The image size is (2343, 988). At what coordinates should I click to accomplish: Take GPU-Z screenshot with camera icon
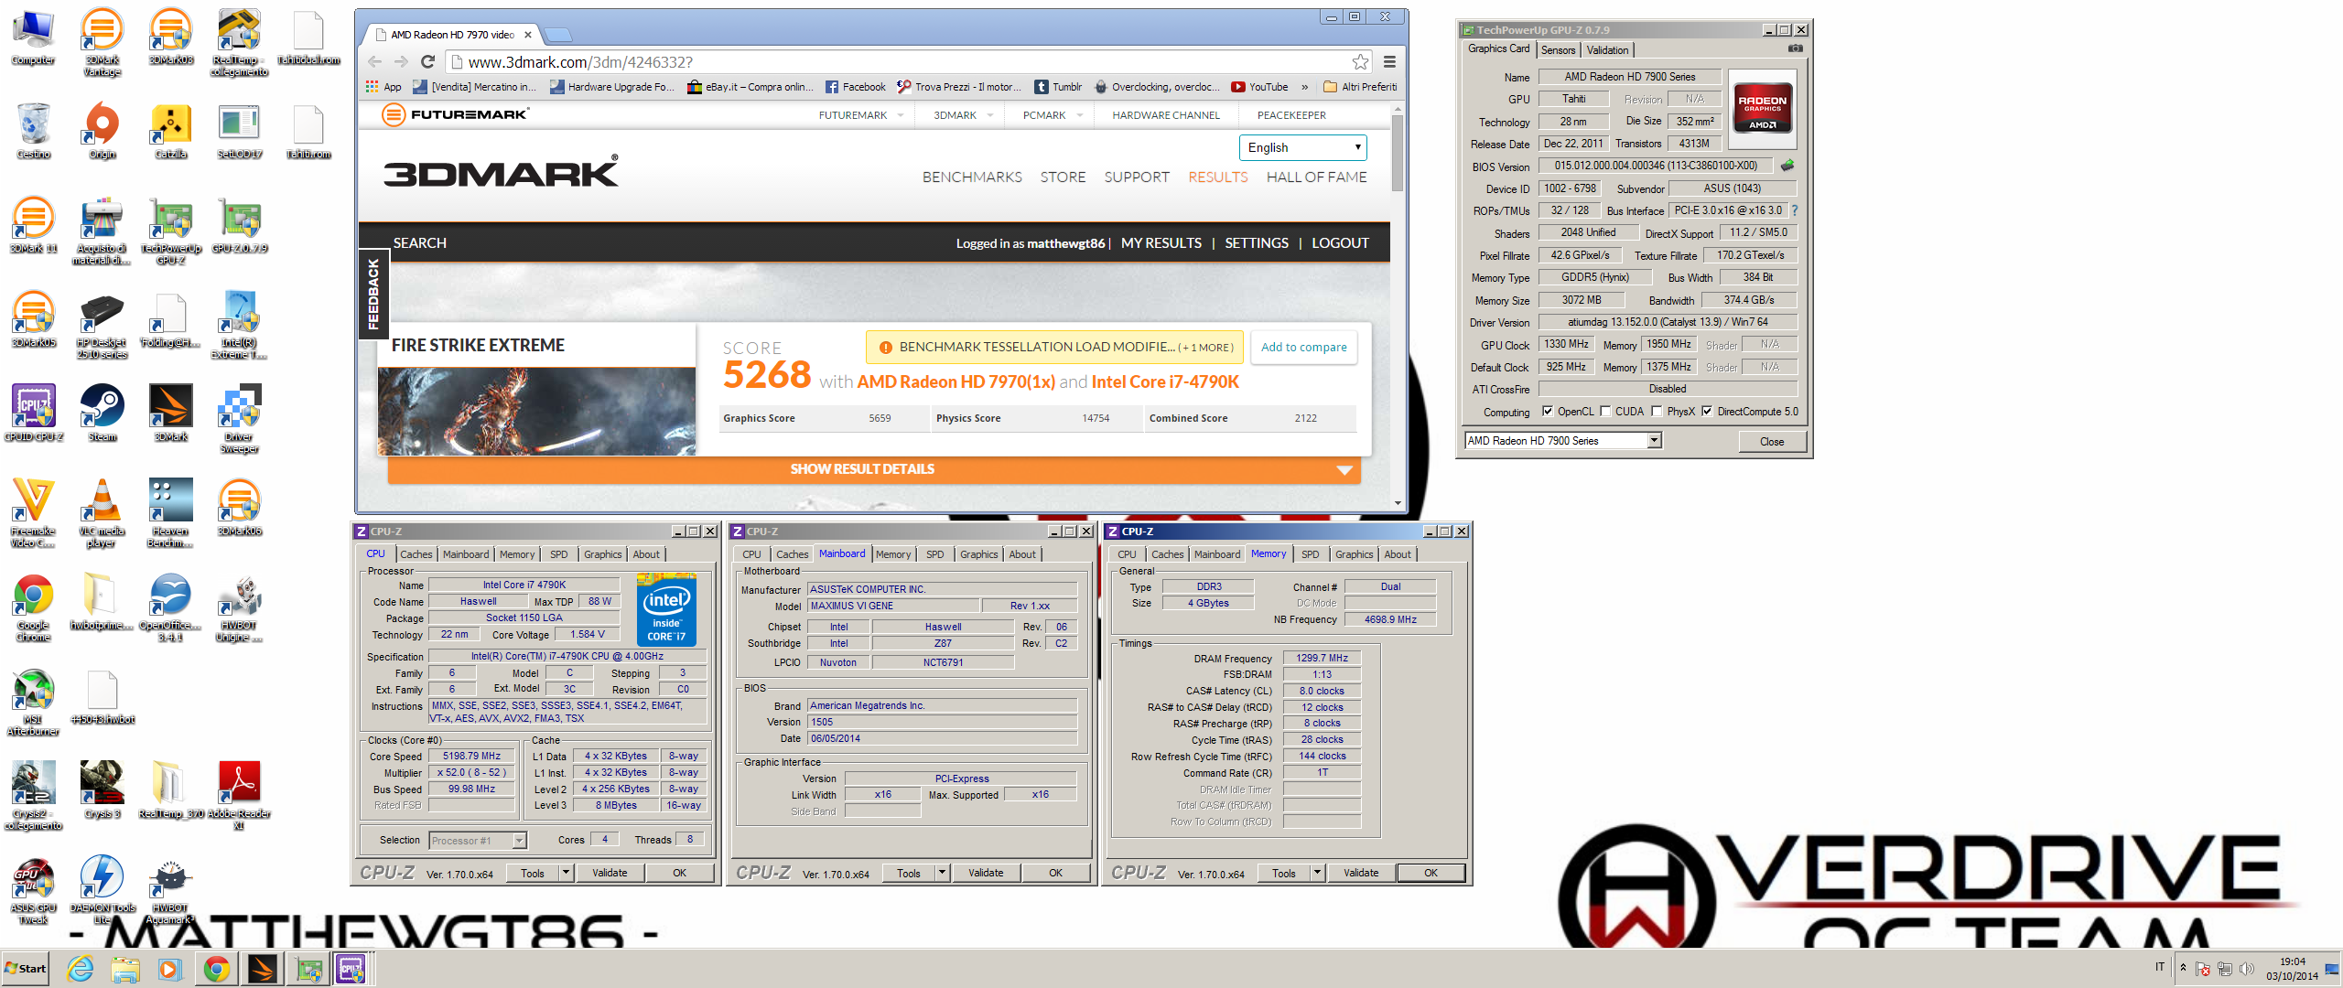(x=1796, y=48)
